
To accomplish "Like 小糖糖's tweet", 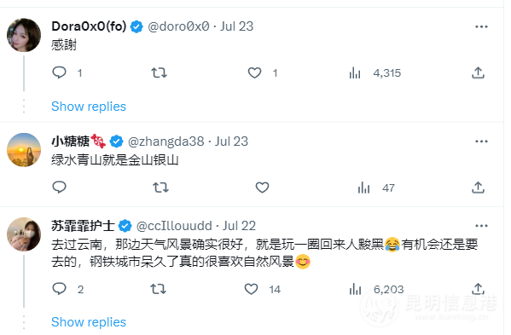I will 262,188.
